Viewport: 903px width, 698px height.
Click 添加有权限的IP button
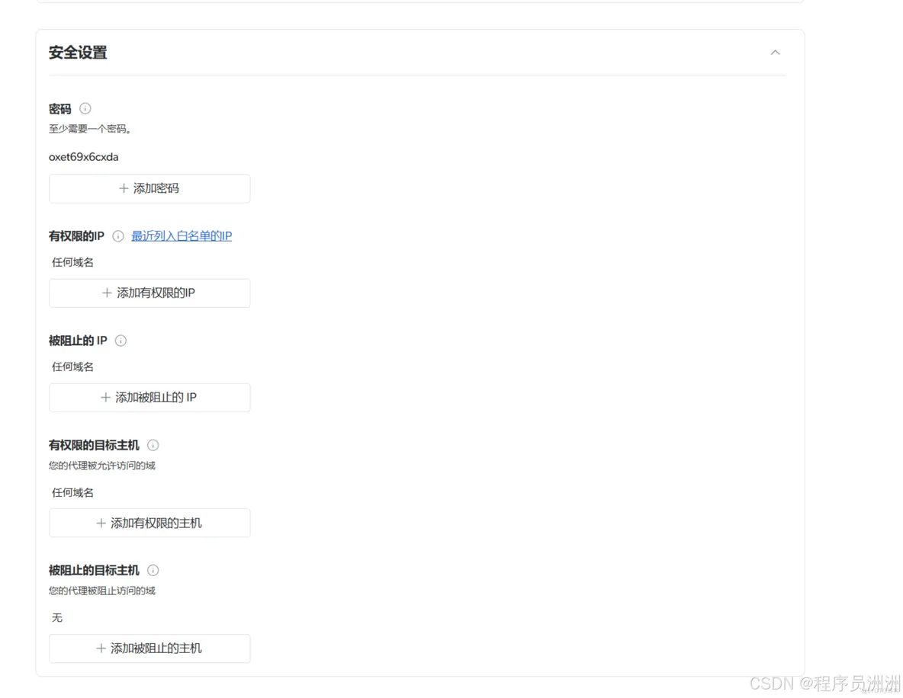click(x=149, y=293)
